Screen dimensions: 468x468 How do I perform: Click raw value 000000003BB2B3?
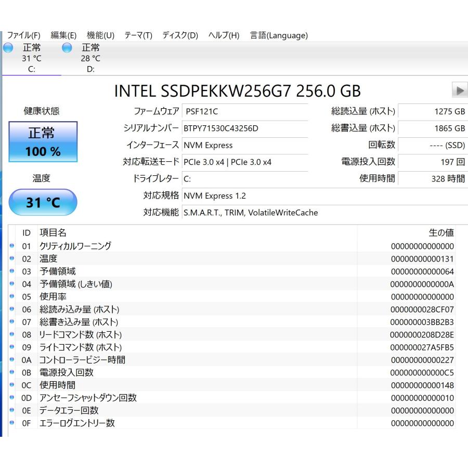tap(422, 322)
